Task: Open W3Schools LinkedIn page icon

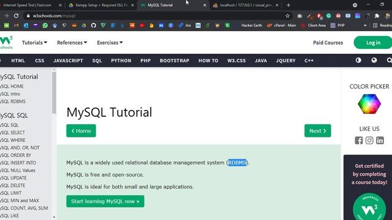Action: coord(380,141)
